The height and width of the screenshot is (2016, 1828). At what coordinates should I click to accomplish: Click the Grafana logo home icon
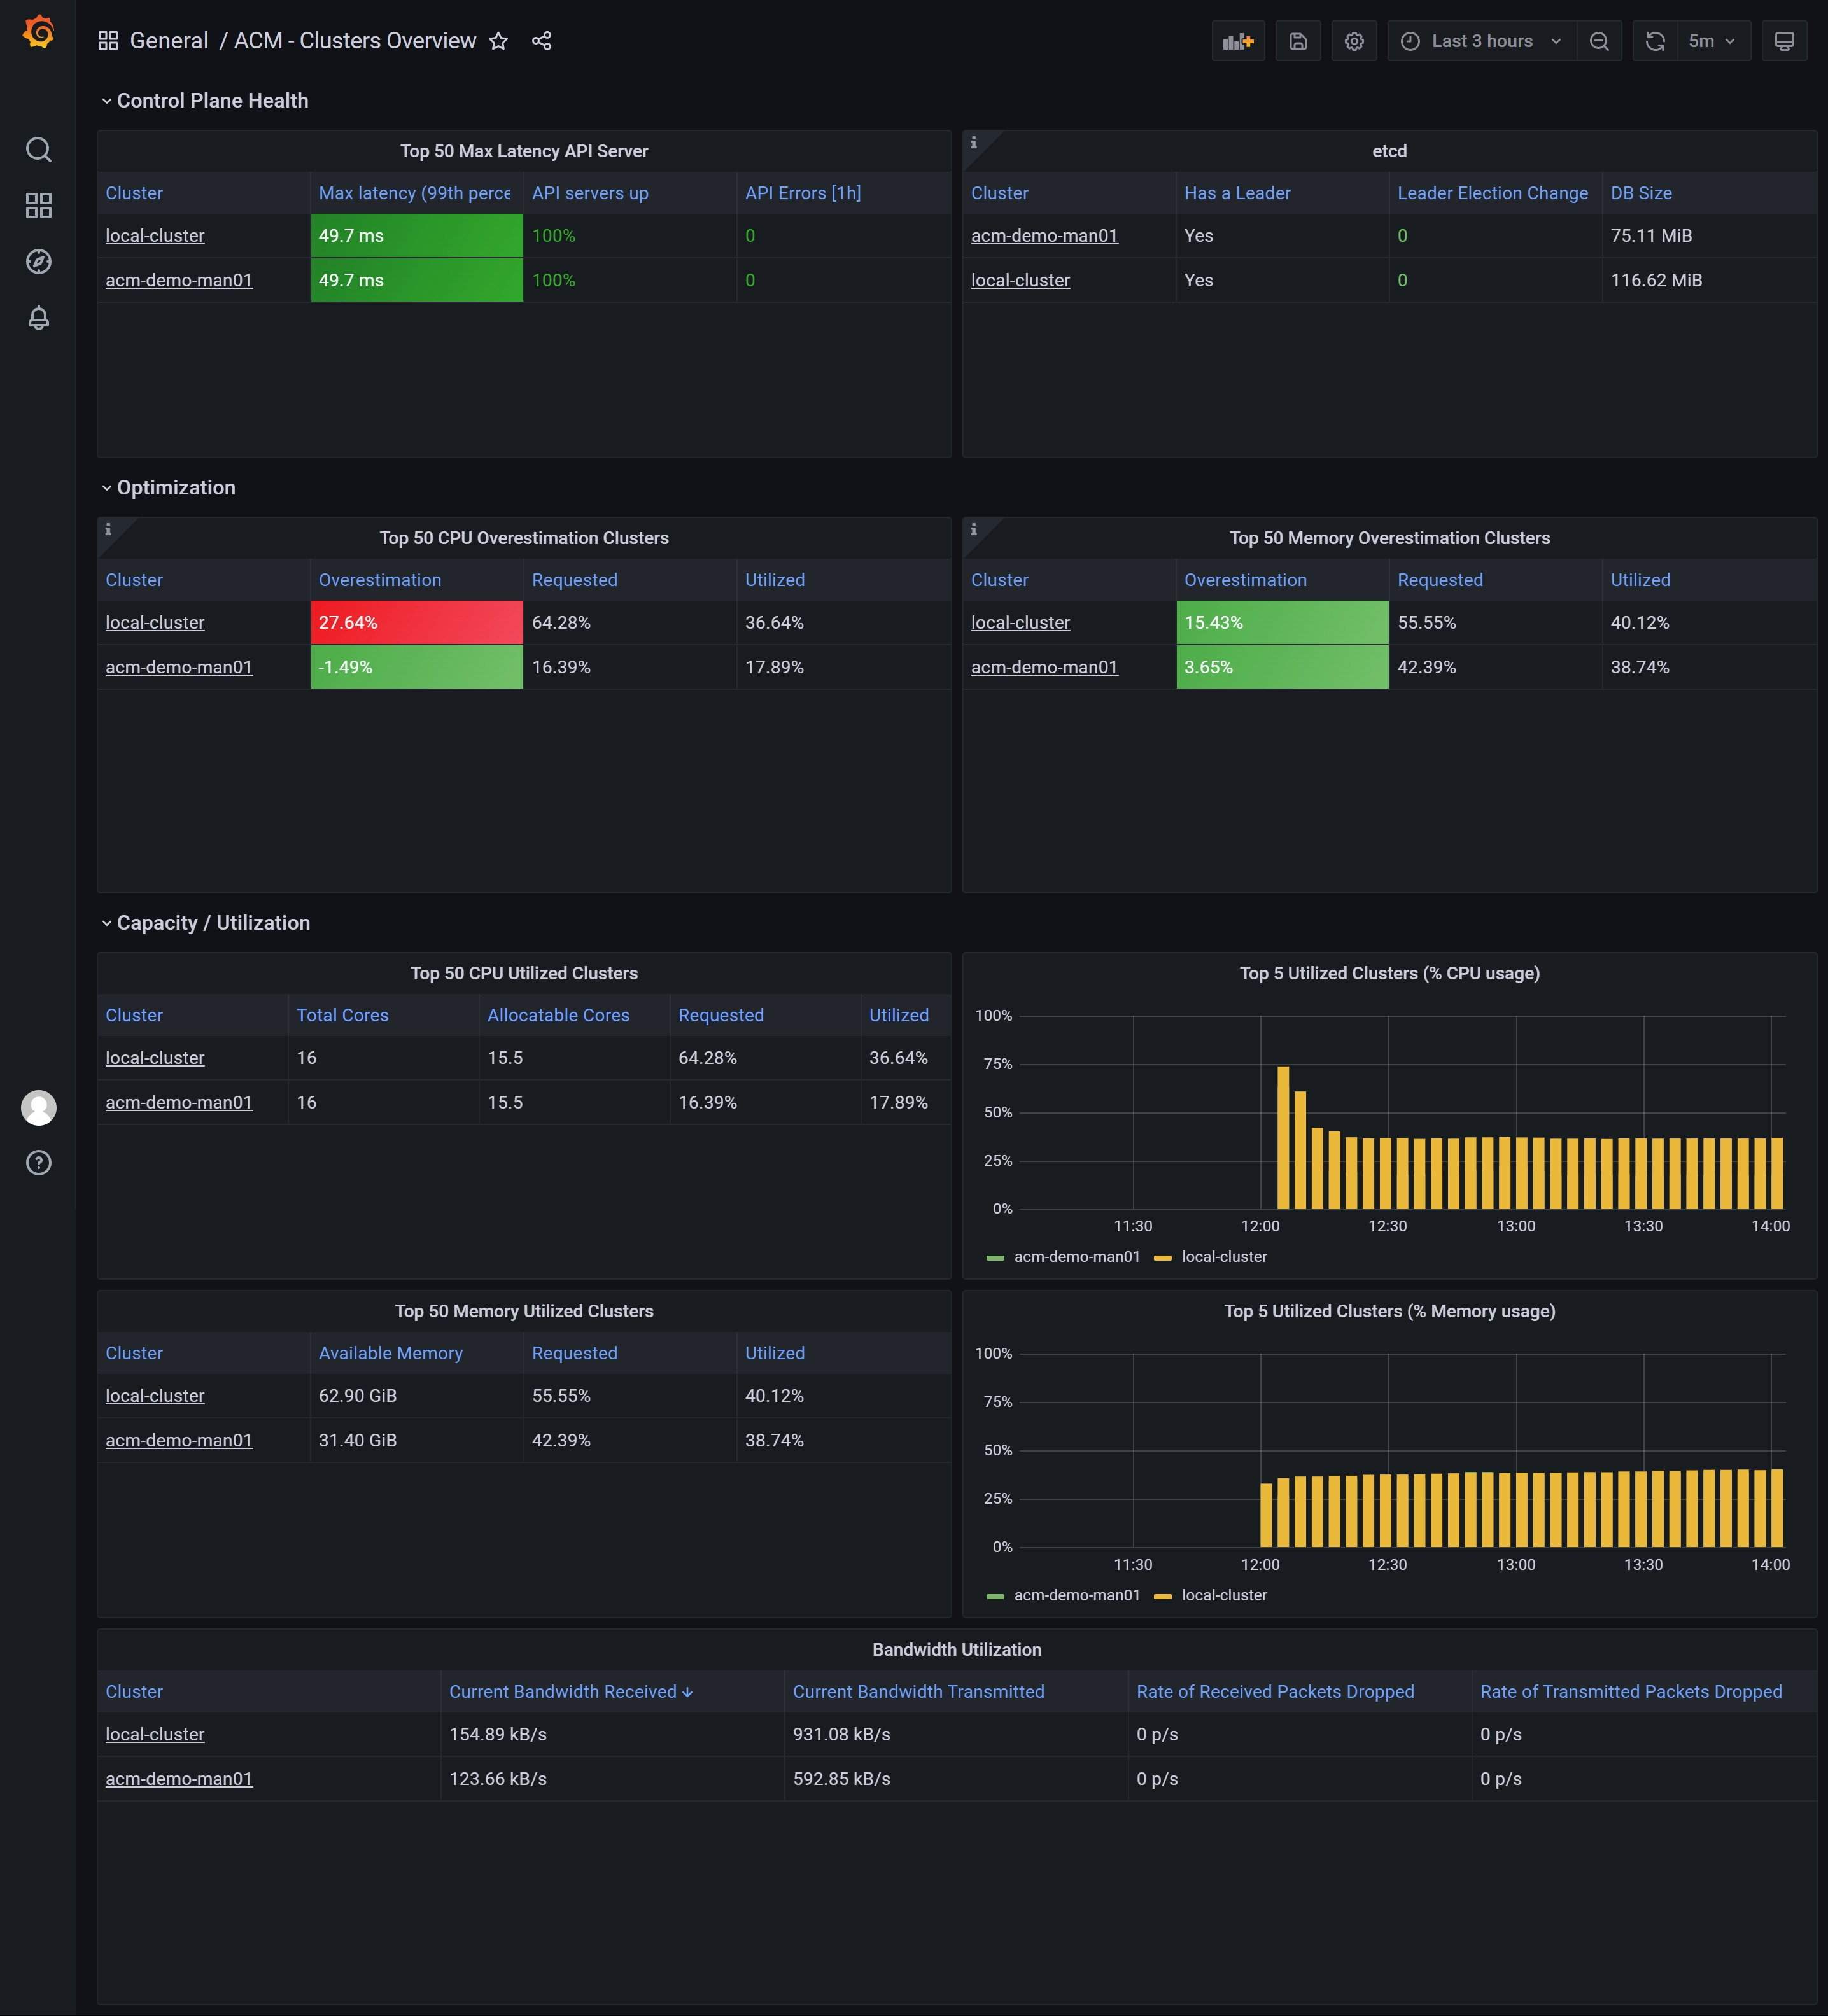tap(38, 33)
